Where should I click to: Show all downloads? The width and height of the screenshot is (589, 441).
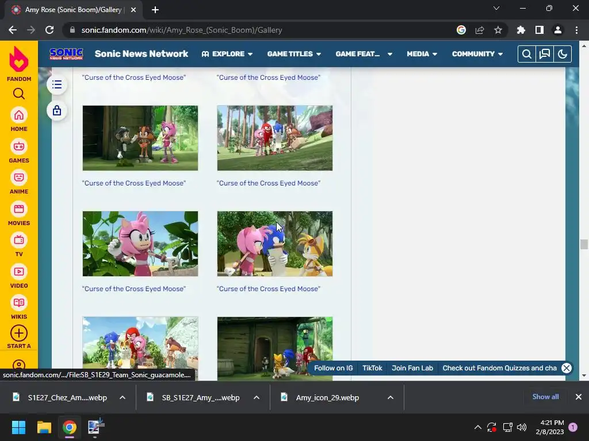pyautogui.click(x=545, y=397)
